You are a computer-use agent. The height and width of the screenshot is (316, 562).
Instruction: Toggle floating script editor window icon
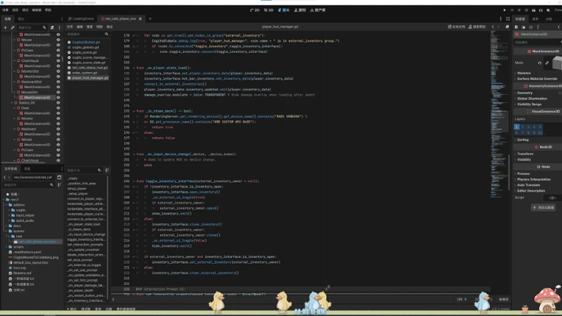(507, 26)
